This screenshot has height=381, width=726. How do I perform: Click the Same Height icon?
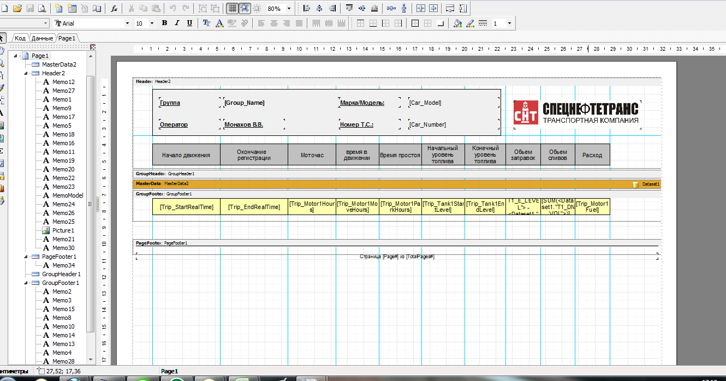coord(463,9)
